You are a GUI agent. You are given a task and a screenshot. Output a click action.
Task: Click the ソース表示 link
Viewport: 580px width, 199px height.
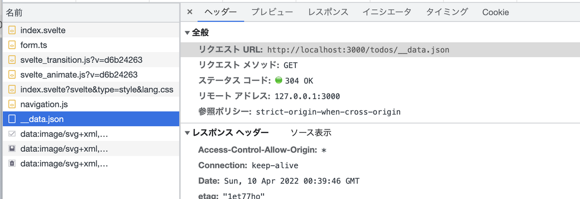(x=311, y=133)
